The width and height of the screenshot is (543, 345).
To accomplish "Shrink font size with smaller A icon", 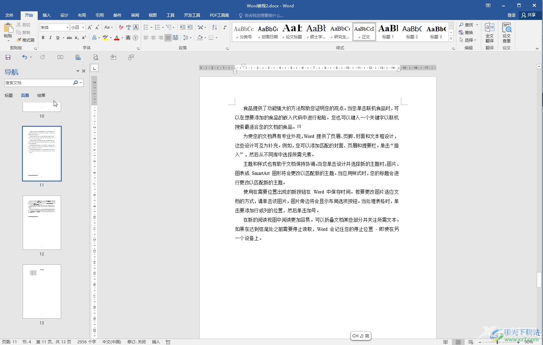I will click(97, 27).
